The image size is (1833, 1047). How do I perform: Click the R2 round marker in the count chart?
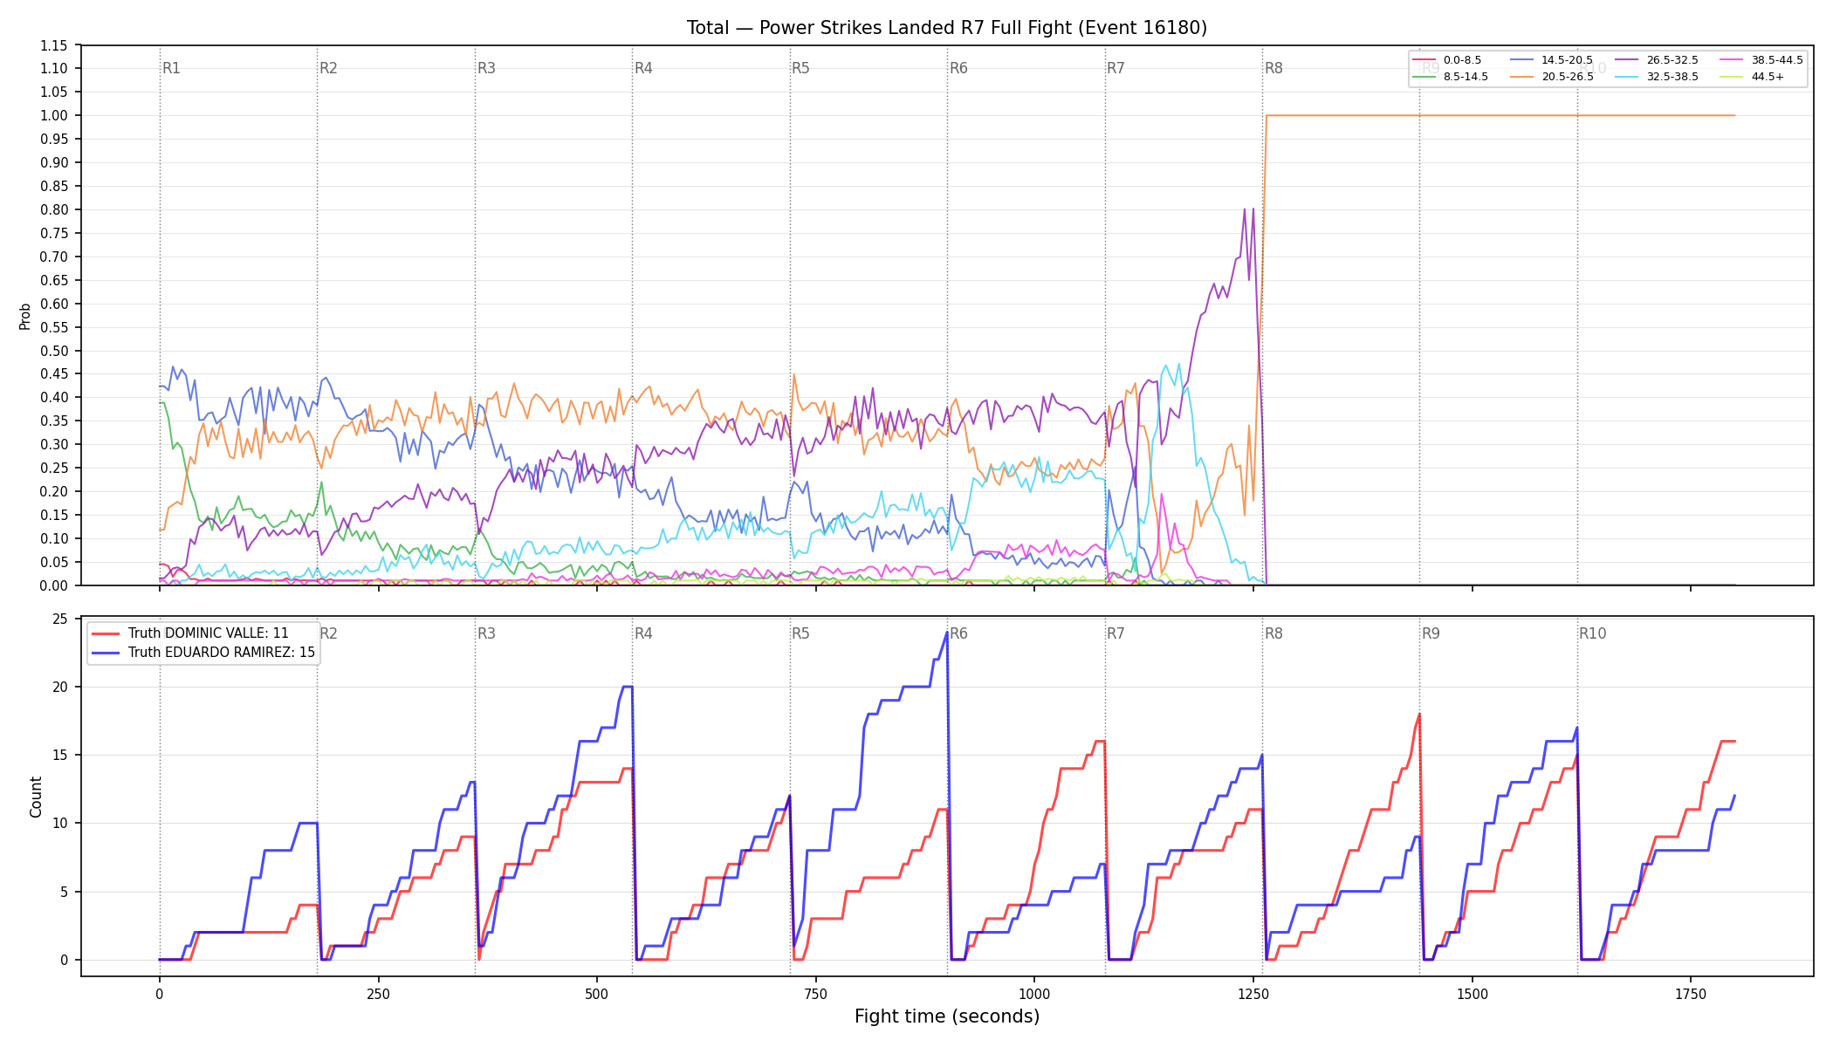pos(328,633)
